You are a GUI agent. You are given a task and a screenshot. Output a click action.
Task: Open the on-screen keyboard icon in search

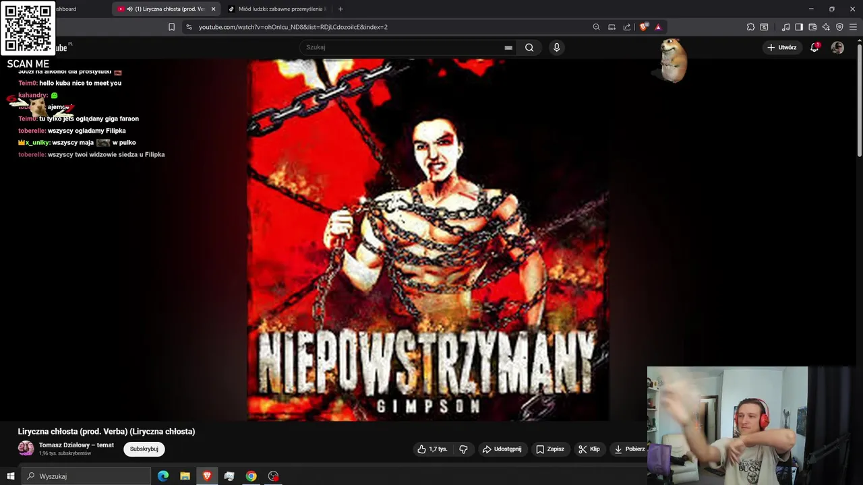tap(508, 47)
